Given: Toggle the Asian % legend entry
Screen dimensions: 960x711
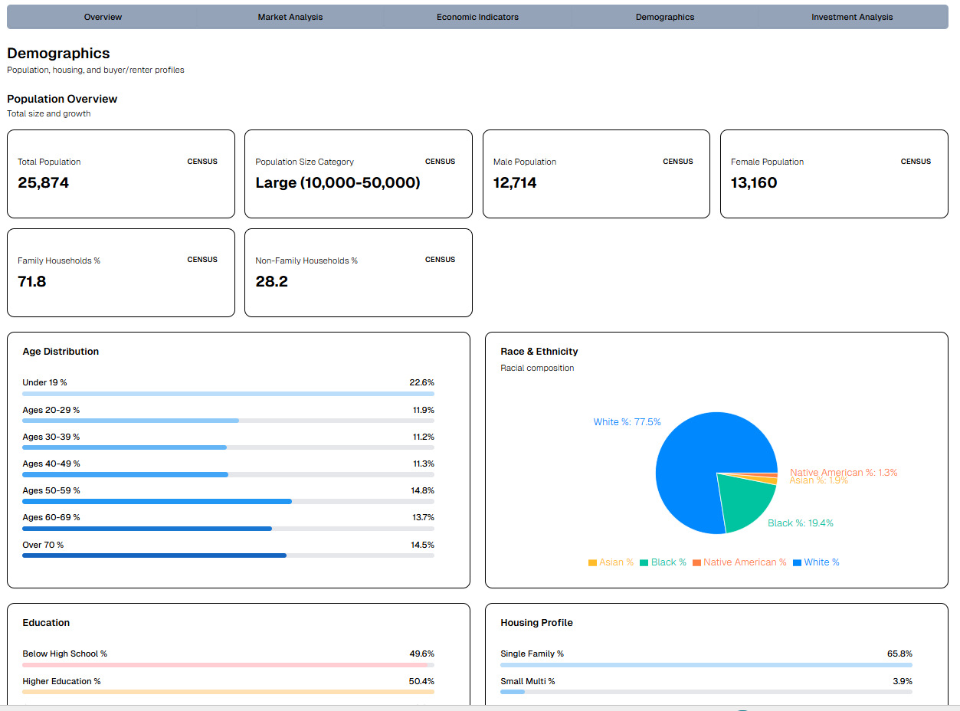Looking at the screenshot, I should (x=611, y=562).
